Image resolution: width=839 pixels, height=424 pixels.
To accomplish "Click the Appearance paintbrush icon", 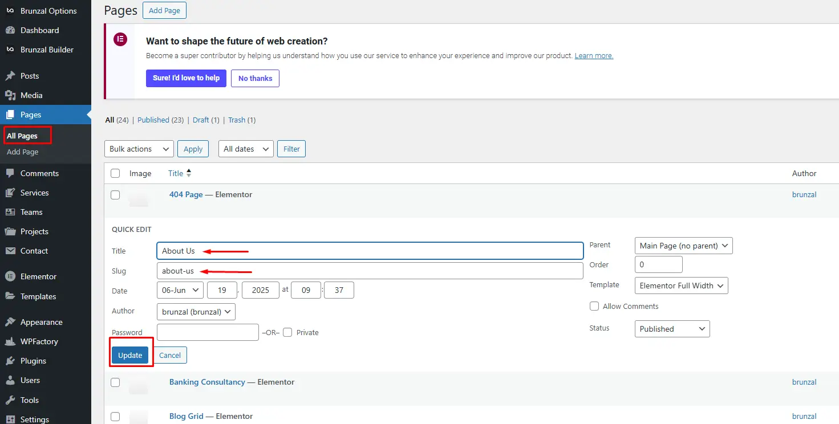I will click(10, 322).
